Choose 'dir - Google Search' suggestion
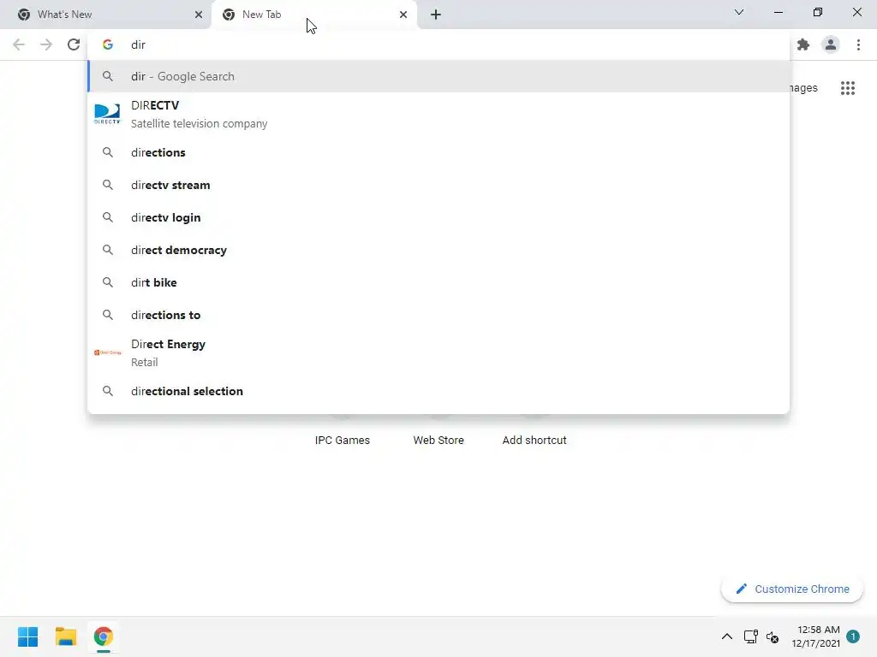Screen dimensions: 877x657 point(439,76)
